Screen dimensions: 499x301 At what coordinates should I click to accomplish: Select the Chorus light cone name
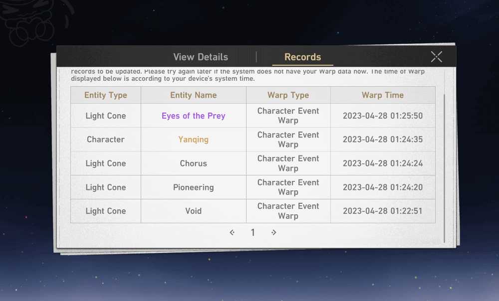coord(194,163)
